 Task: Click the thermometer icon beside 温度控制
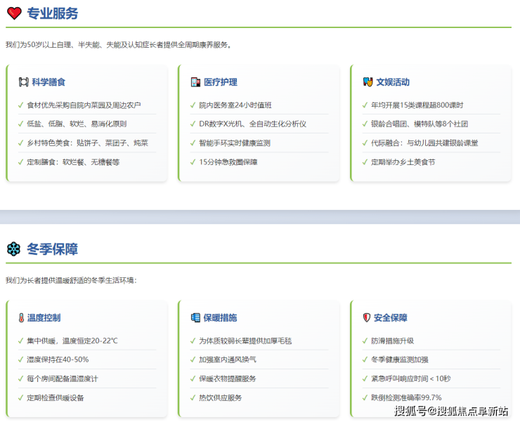(21, 318)
